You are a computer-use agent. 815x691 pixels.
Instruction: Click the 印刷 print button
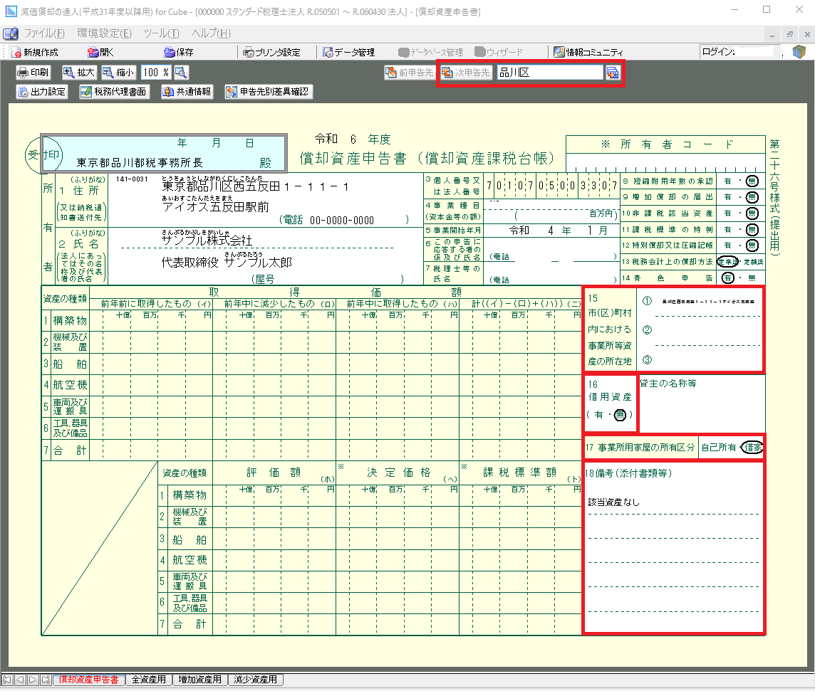[33, 72]
